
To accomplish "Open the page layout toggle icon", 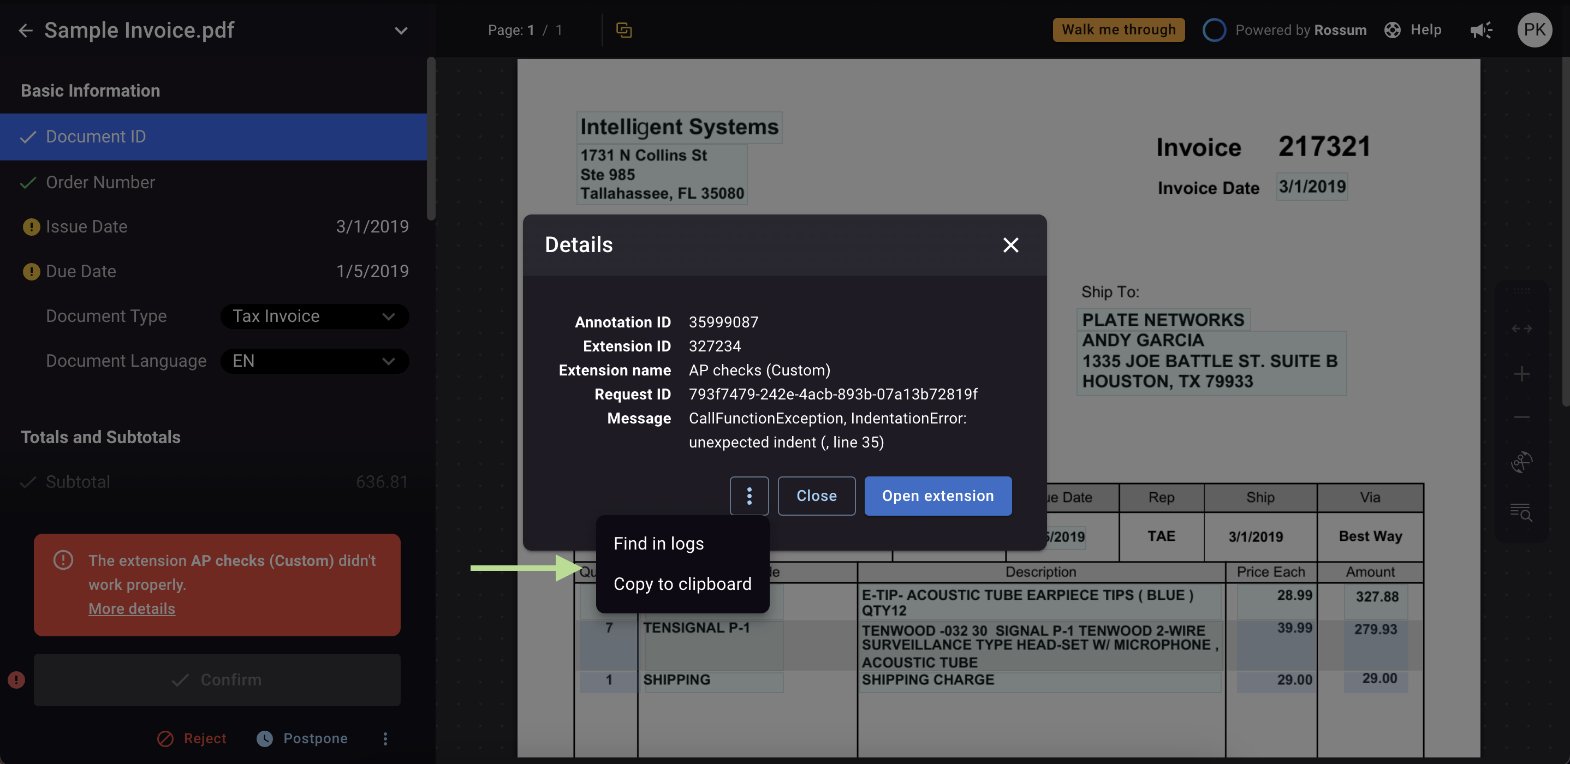I will [x=623, y=30].
